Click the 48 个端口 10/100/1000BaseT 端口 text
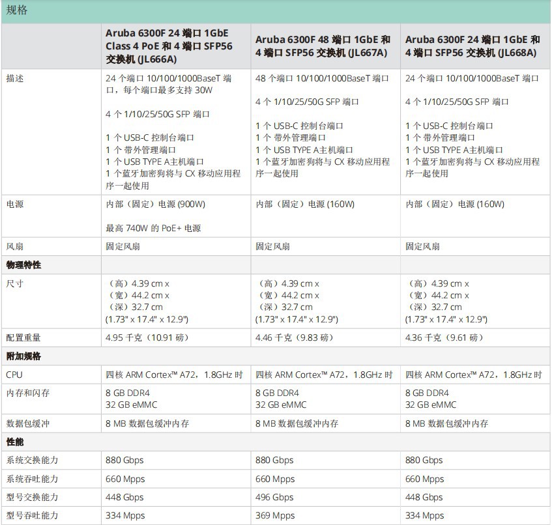 (x=322, y=78)
